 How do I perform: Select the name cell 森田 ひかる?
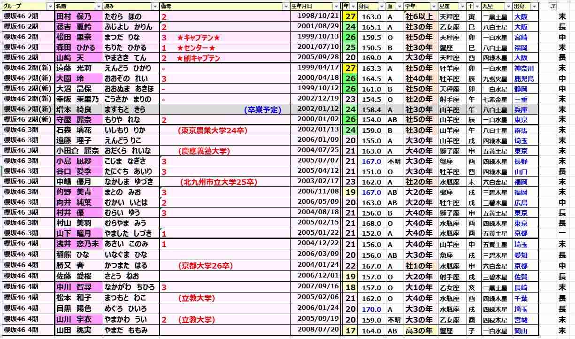[78, 47]
